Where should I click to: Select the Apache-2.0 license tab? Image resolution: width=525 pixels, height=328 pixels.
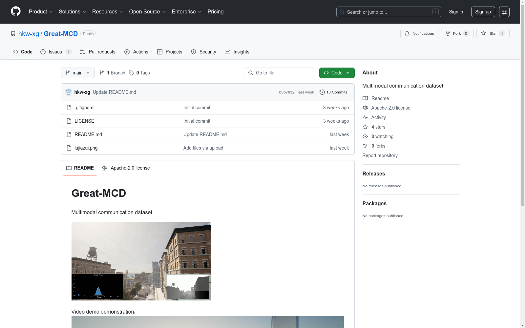coord(126,168)
